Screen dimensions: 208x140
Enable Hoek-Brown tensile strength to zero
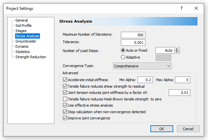coord(65,99)
